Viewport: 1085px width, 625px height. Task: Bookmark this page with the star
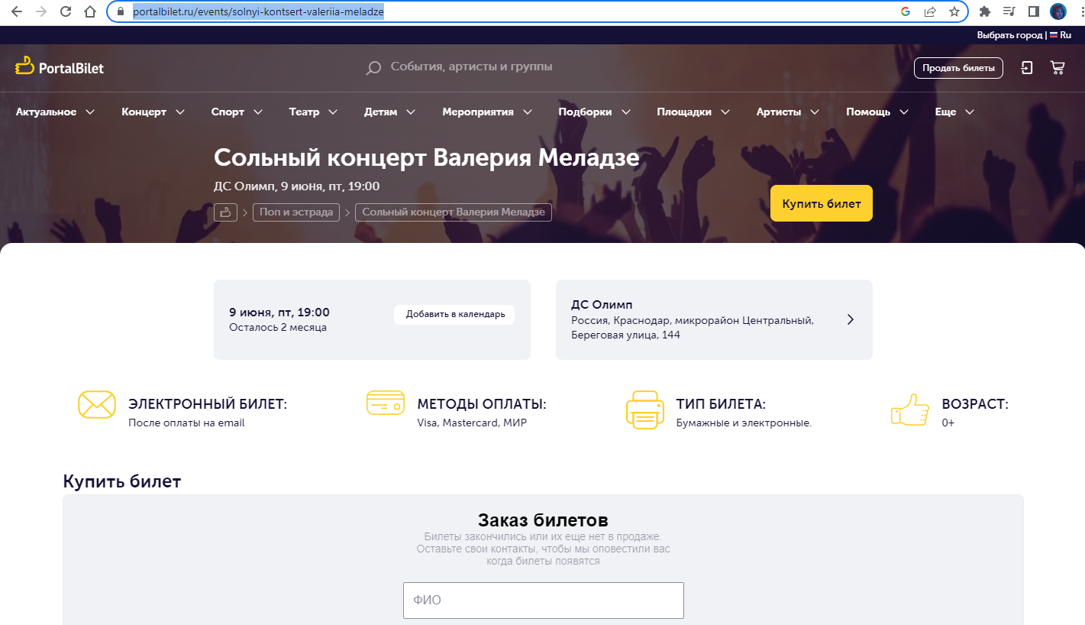(954, 11)
